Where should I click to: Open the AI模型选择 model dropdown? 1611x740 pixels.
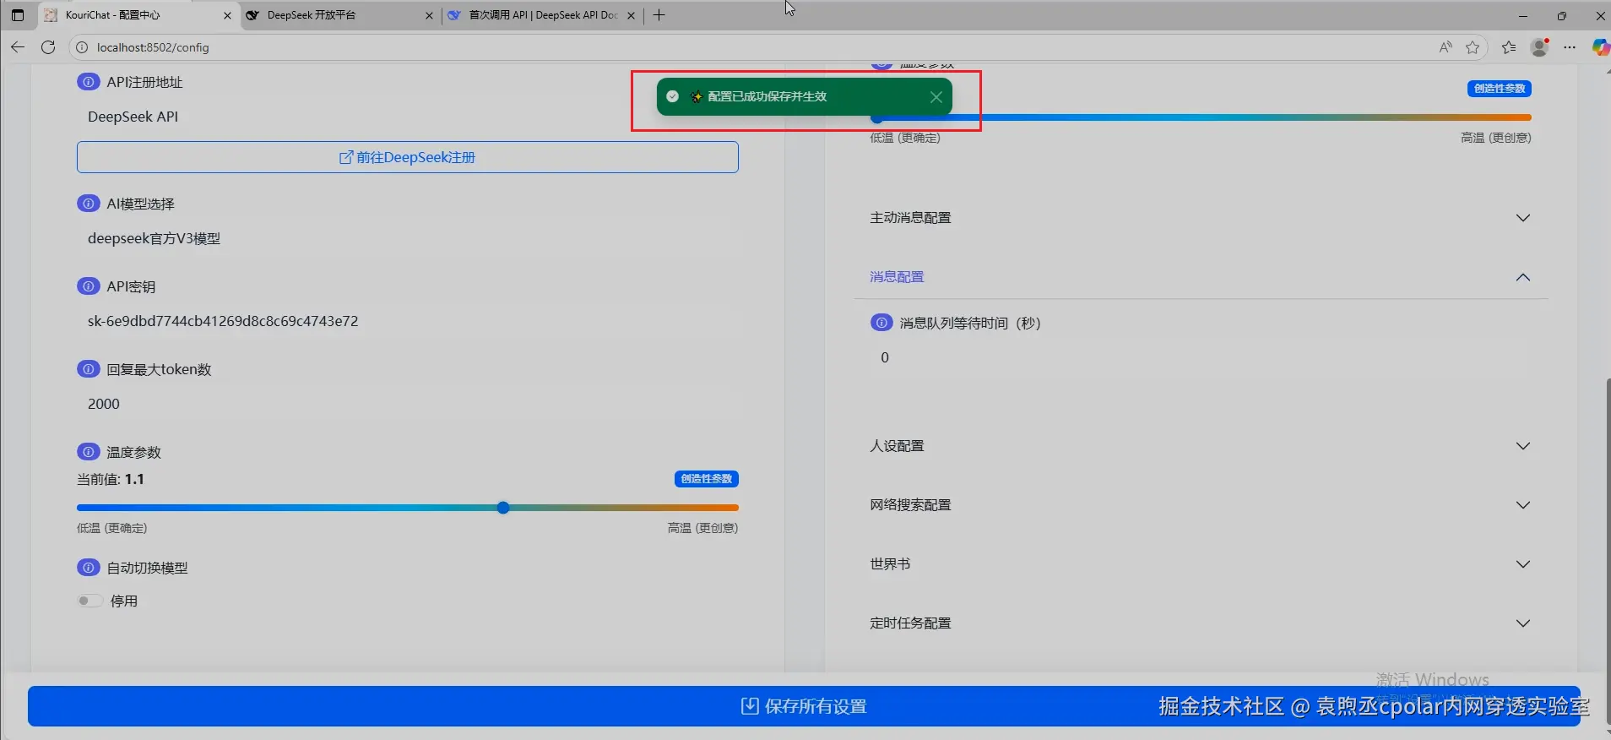[408, 238]
